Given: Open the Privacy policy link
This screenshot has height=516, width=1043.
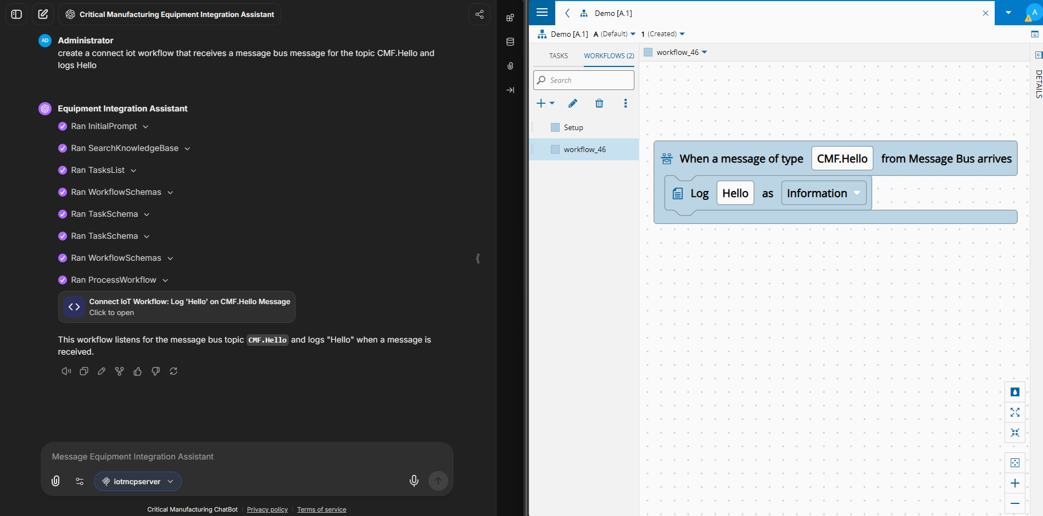Looking at the screenshot, I should pos(267,509).
